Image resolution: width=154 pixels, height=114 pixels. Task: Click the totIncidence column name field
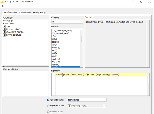(87, 100)
